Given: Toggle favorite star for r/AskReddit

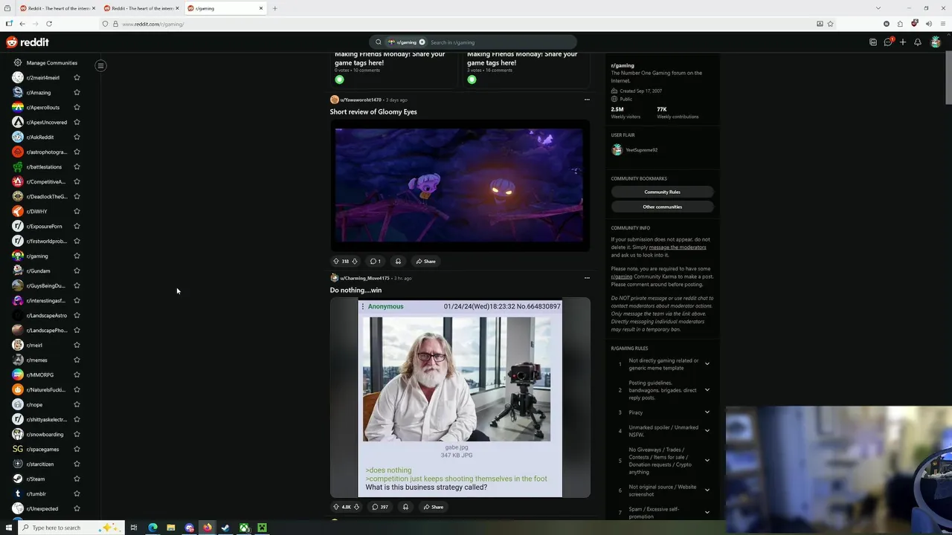Looking at the screenshot, I should [77, 137].
